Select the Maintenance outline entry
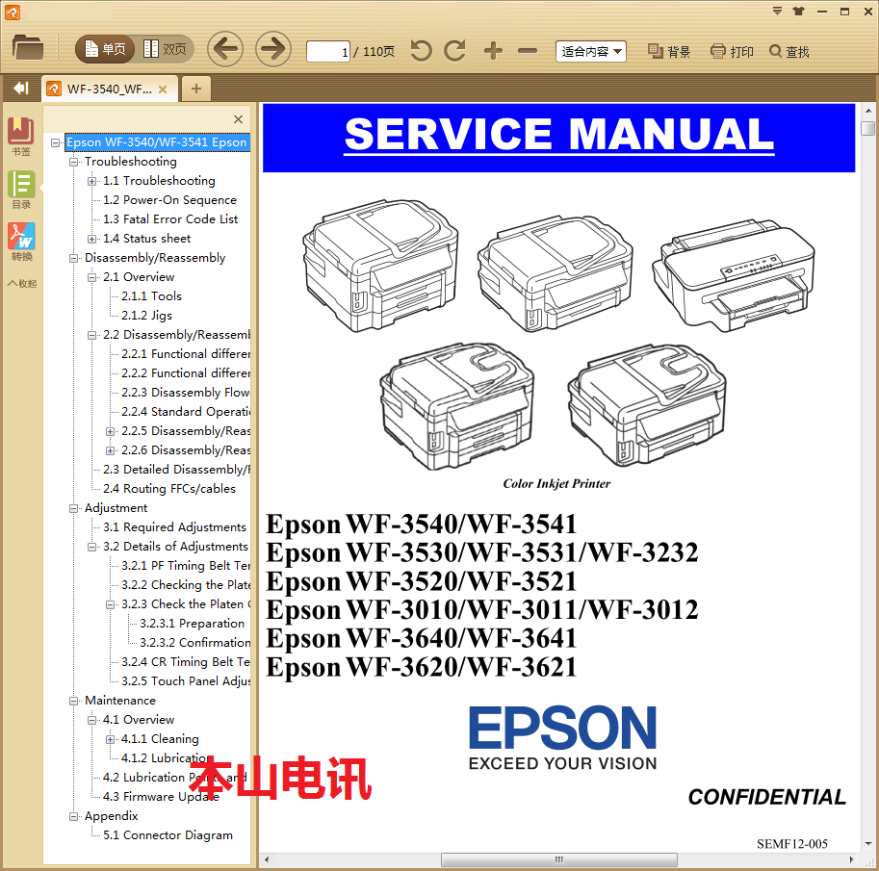The image size is (879, 871). coord(120,701)
